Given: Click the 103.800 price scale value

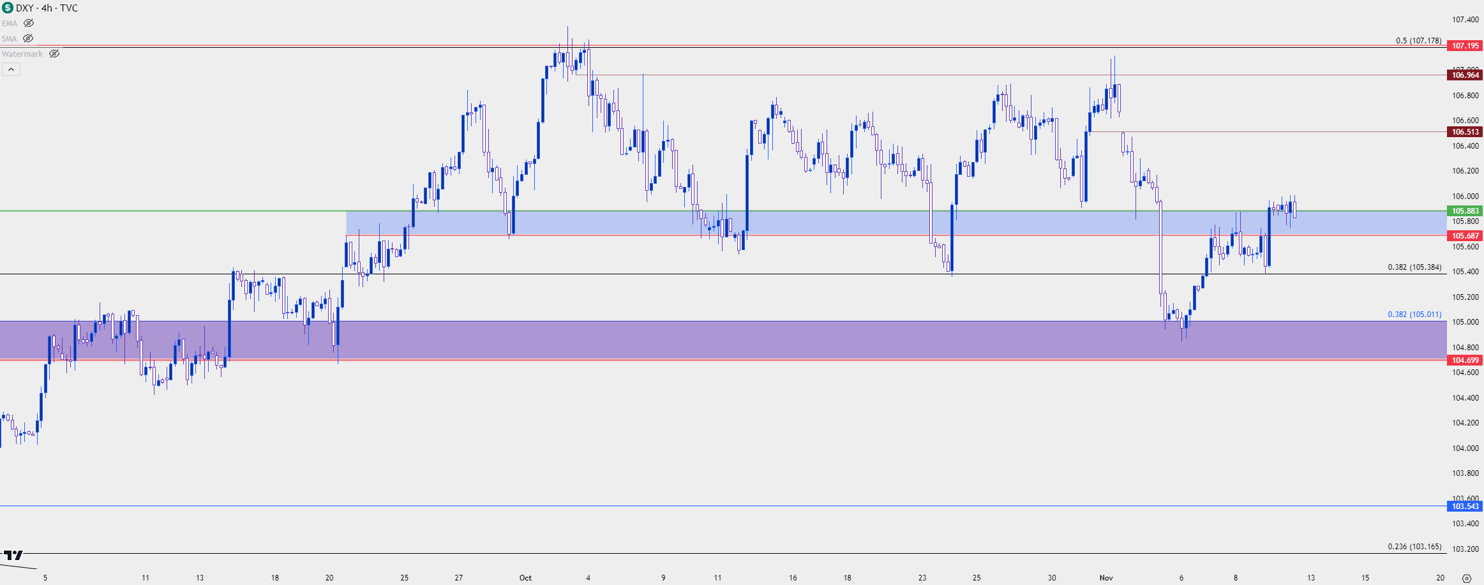Looking at the screenshot, I should coord(1465,473).
